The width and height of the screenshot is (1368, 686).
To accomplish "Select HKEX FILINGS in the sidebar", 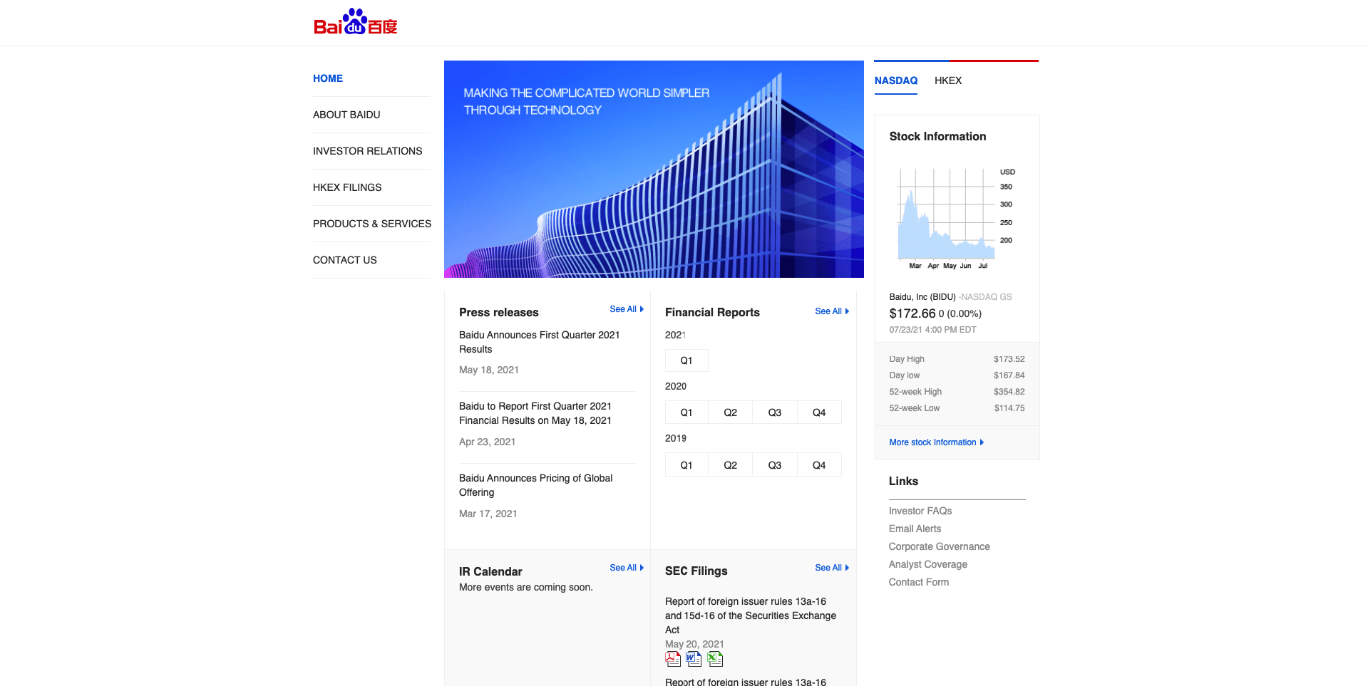I will pos(347,187).
